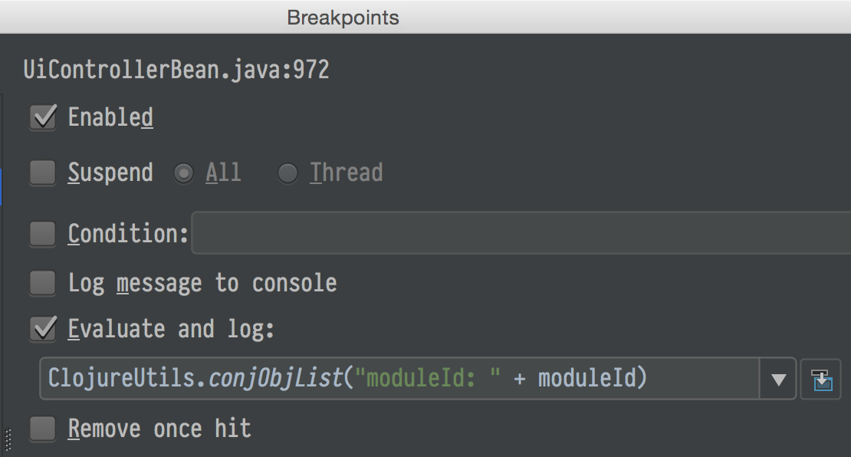
Task: Click the UiControllerBean.java:972 breakpoint label
Action: (x=176, y=71)
